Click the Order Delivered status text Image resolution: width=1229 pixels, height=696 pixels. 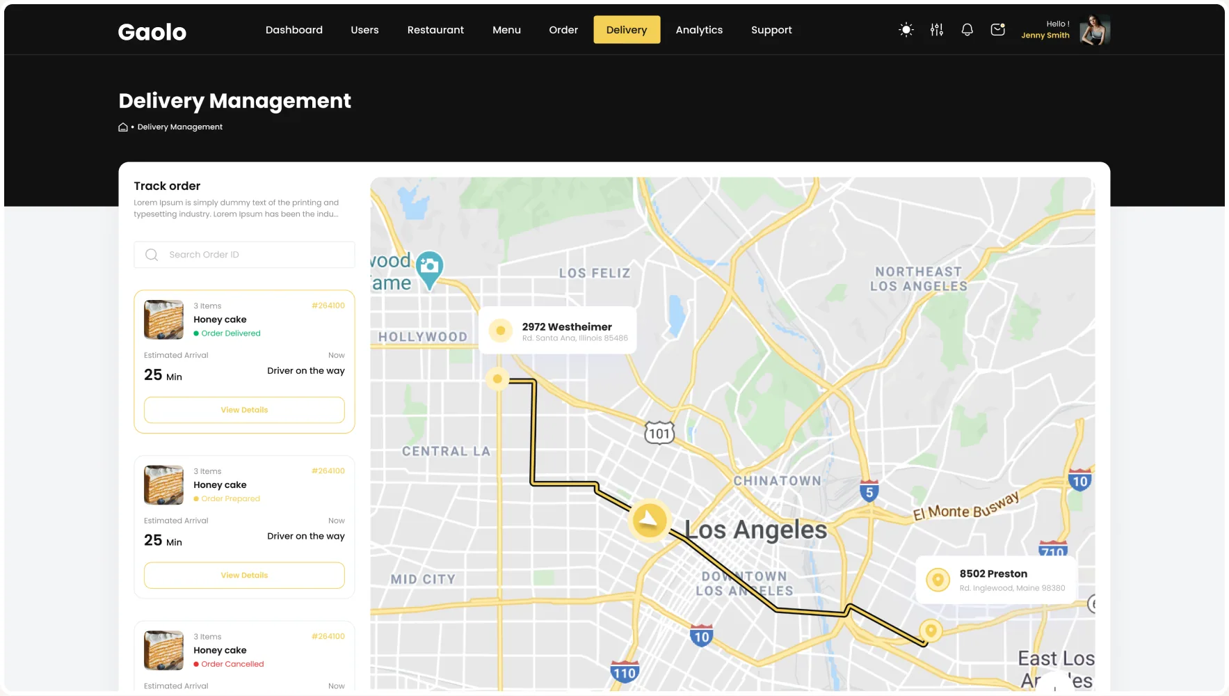pyautogui.click(x=231, y=333)
